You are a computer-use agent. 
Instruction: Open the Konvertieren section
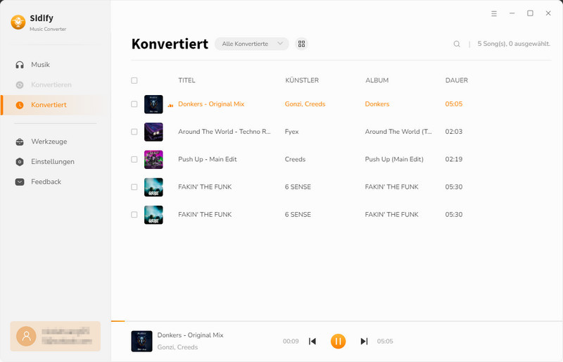[56, 85]
